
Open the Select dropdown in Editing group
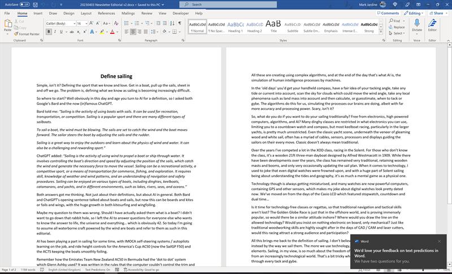[x=397, y=33]
